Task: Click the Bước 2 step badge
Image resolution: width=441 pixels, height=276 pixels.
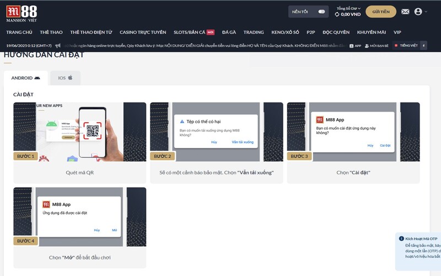Action: coord(162,156)
